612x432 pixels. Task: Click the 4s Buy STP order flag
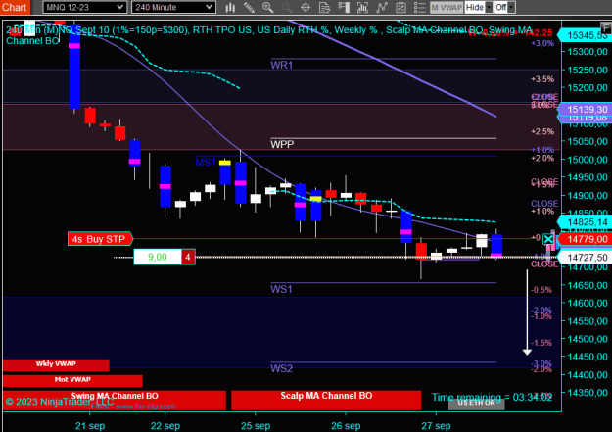click(100, 239)
